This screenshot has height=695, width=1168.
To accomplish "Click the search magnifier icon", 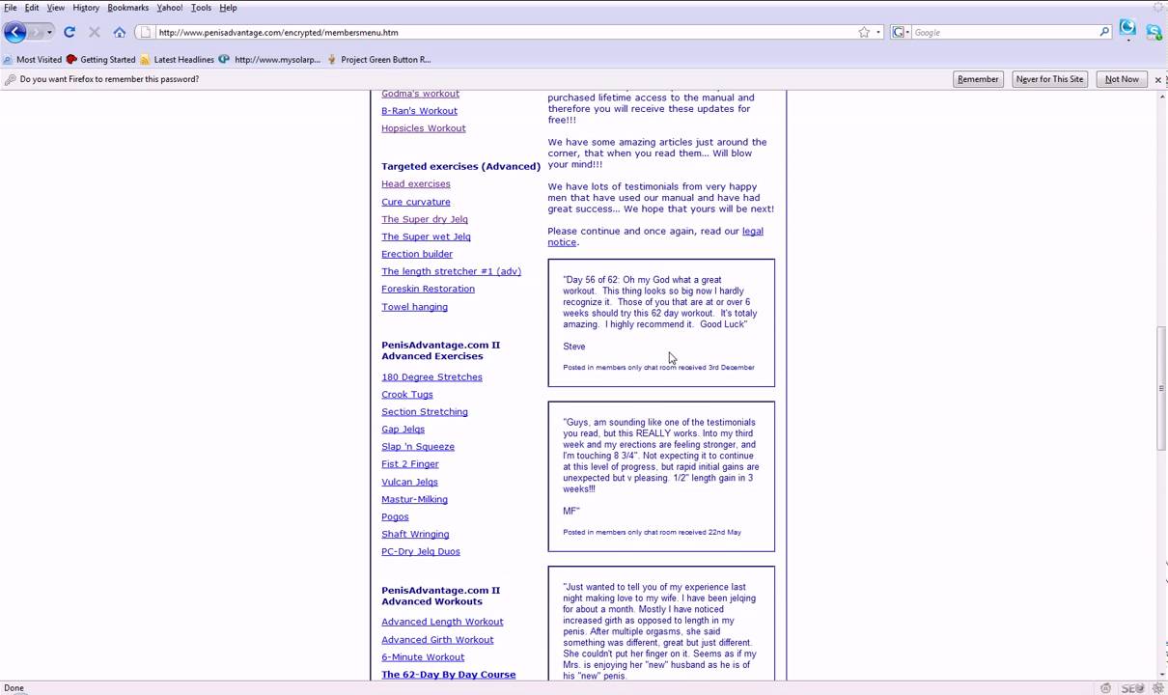I will coord(1104,32).
